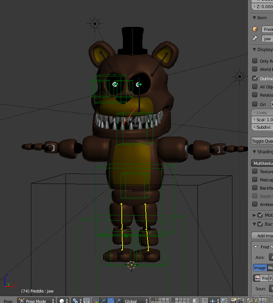This screenshot has width=273, height=303.
Task: Enable Only Render checkbox
Action: click(x=255, y=61)
